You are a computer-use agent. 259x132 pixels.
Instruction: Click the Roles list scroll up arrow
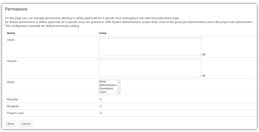click(x=118, y=82)
